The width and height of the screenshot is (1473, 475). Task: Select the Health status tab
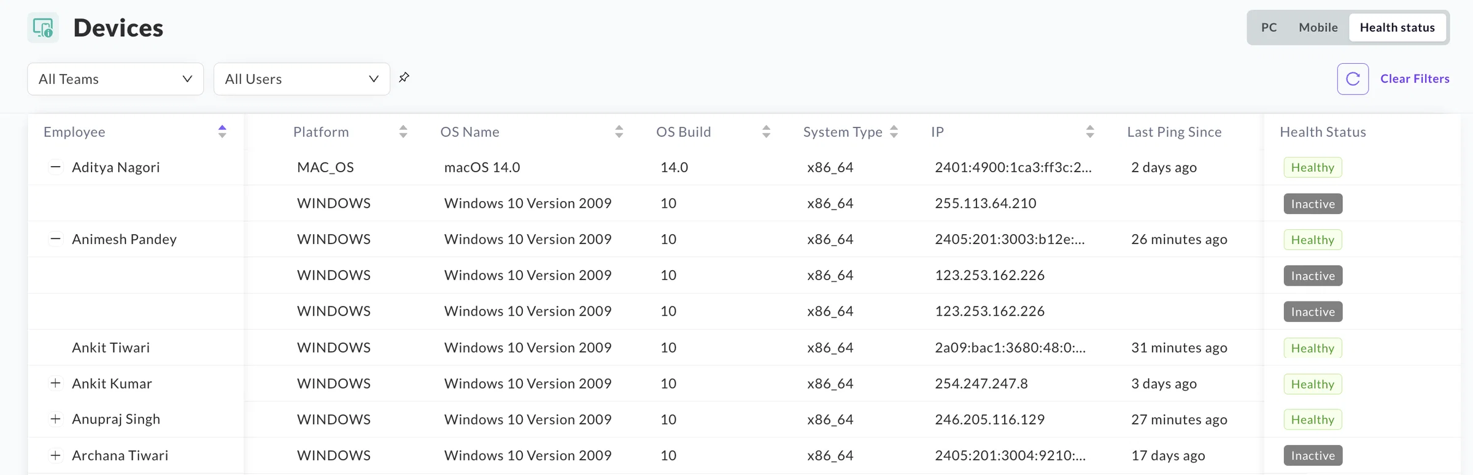point(1397,28)
